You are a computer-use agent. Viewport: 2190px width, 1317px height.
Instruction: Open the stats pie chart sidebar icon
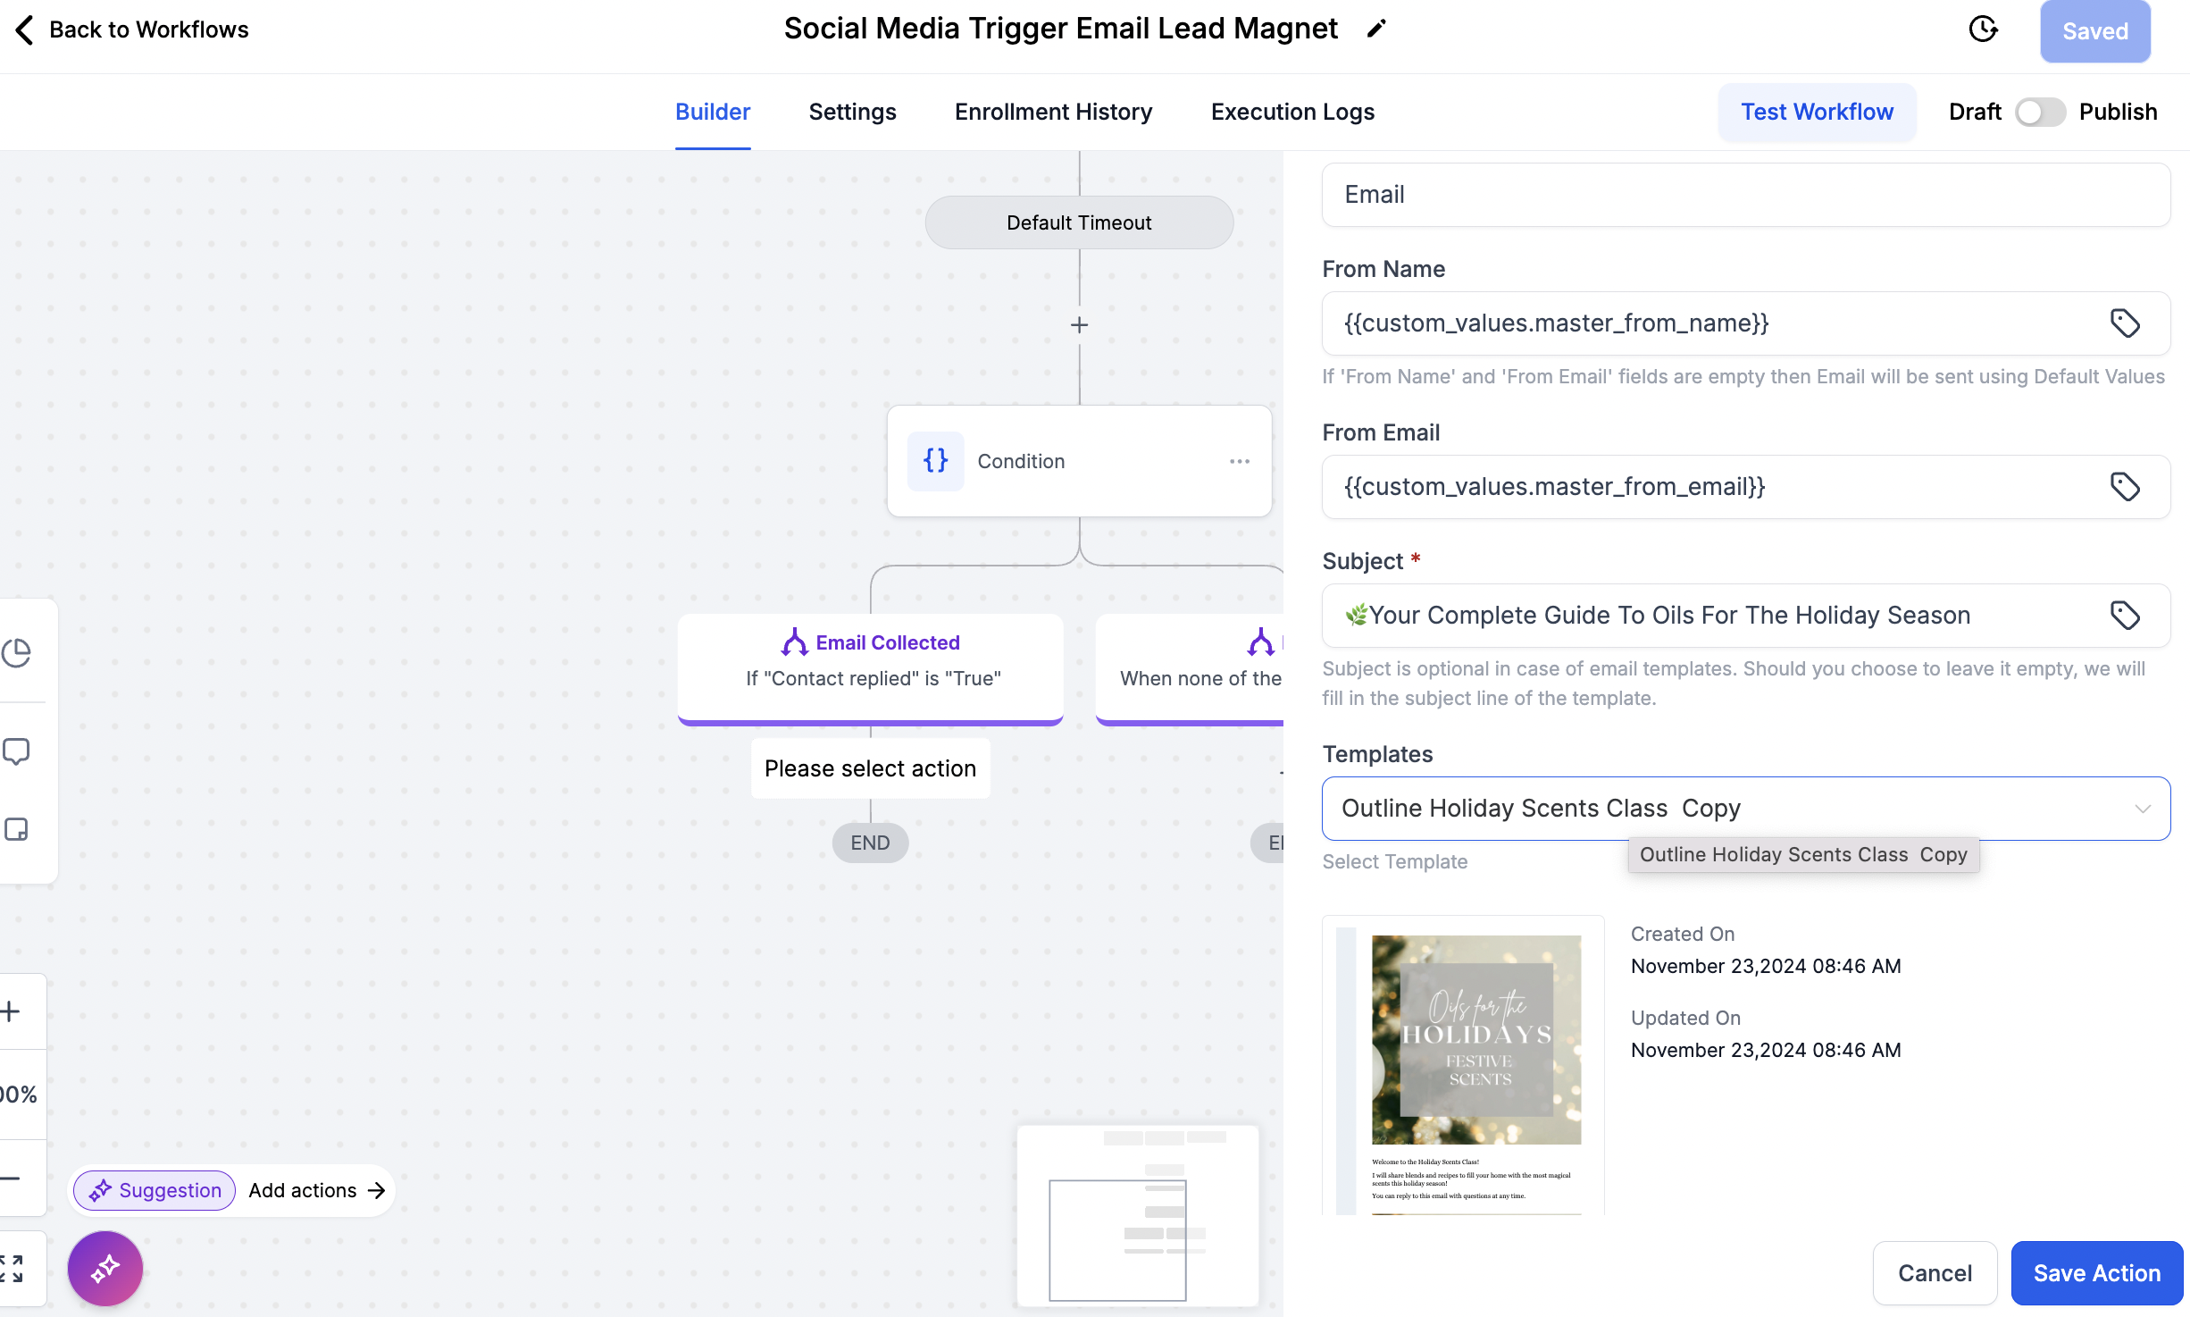pyautogui.click(x=17, y=653)
